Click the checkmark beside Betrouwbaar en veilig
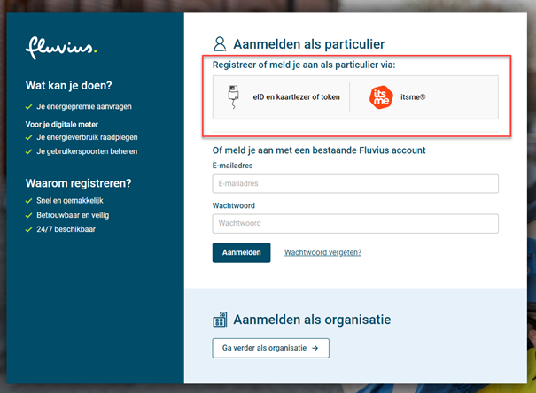Viewport: 536px width, 393px height. coord(29,215)
